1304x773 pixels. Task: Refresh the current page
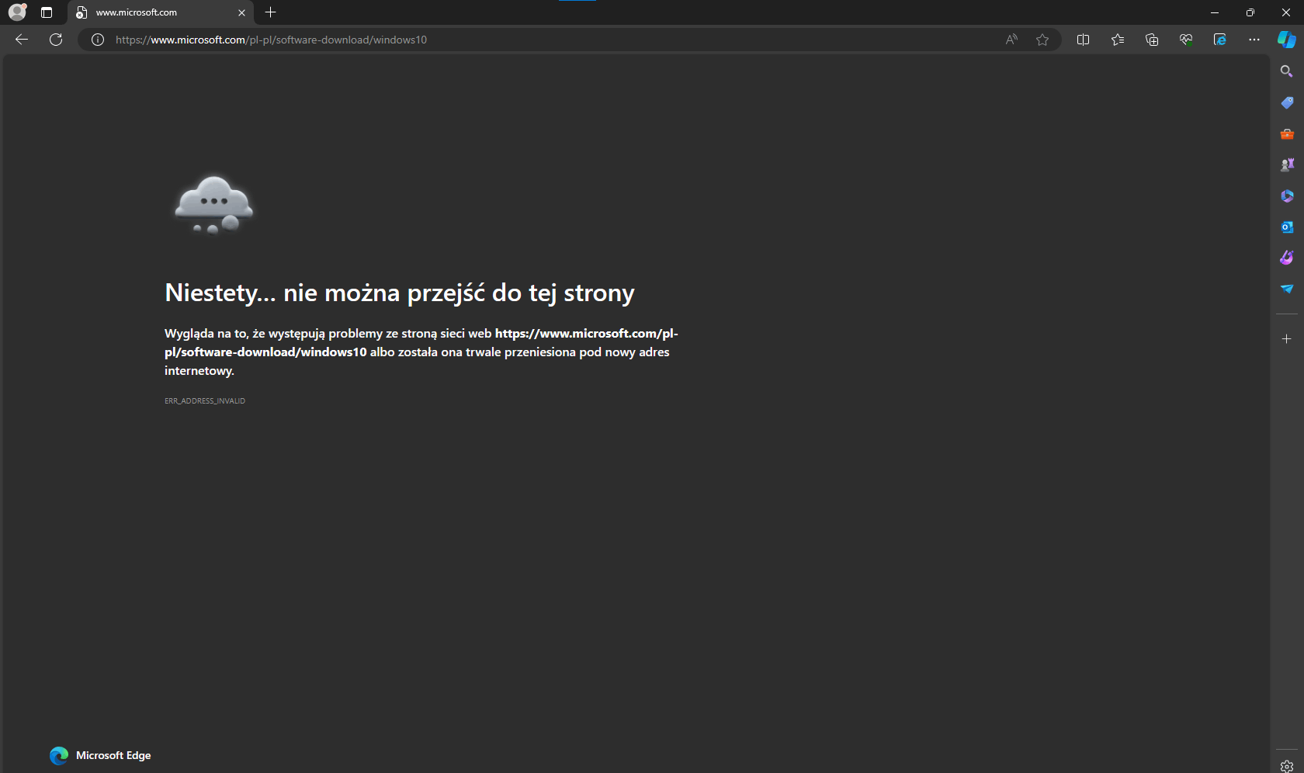coord(56,40)
